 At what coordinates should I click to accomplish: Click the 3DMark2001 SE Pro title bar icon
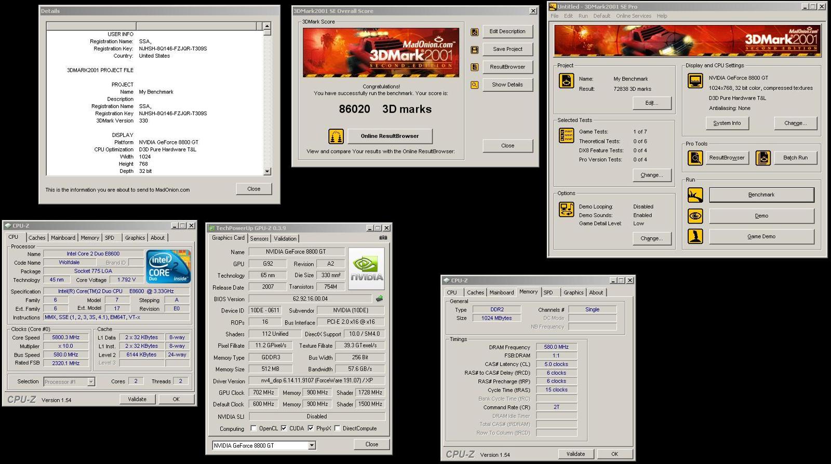553,7
